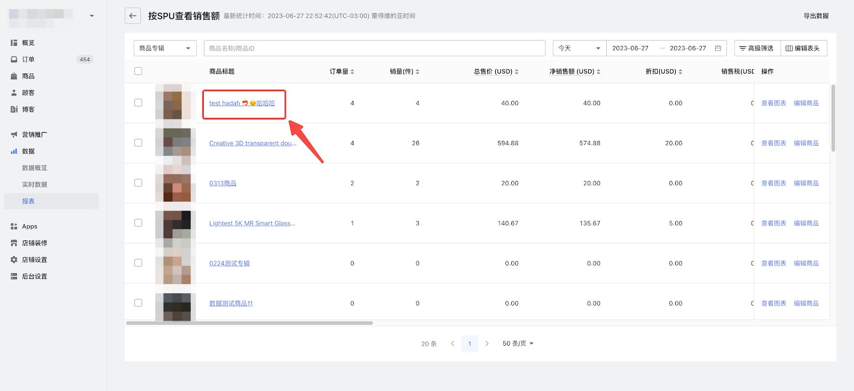This screenshot has width=854, height=391.
Task: Check the test hadah row checkbox
Action: pyautogui.click(x=138, y=102)
